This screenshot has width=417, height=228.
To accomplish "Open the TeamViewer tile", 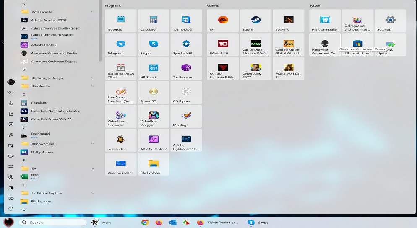I will click(186, 21).
